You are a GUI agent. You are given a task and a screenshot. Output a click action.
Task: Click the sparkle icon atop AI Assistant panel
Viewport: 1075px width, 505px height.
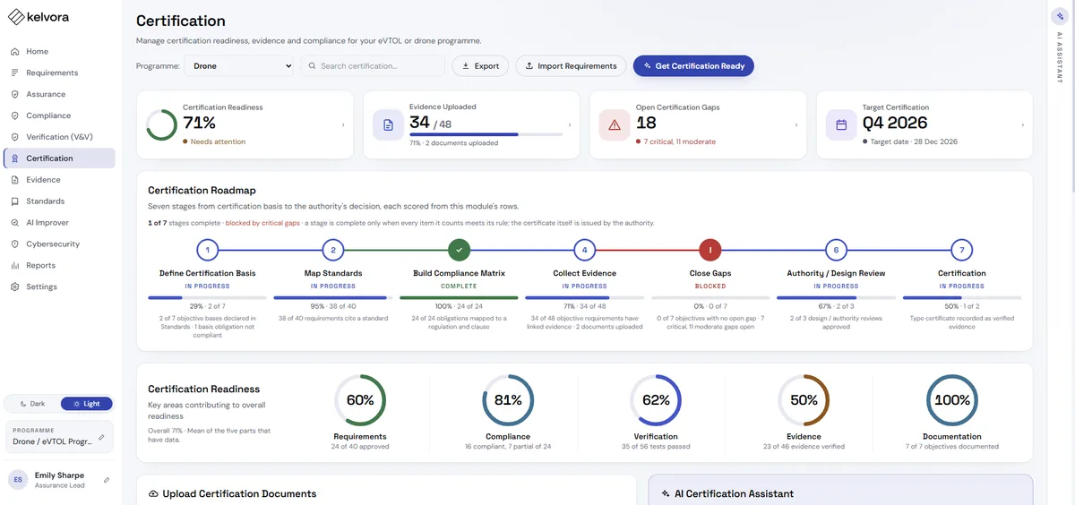coord(1061,16)
